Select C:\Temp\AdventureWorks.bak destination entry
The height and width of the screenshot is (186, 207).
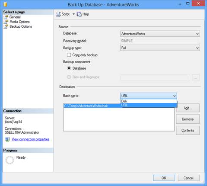pos(92,106)
